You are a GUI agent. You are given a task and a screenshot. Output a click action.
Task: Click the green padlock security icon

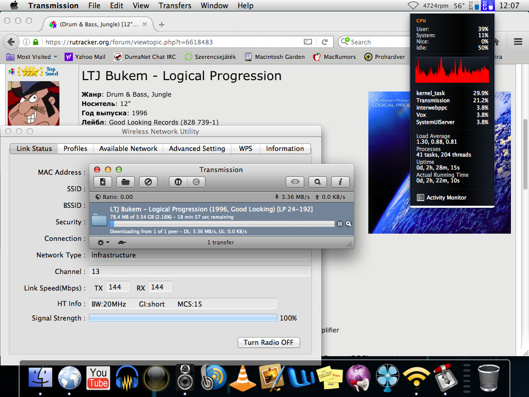click(36, 42)
